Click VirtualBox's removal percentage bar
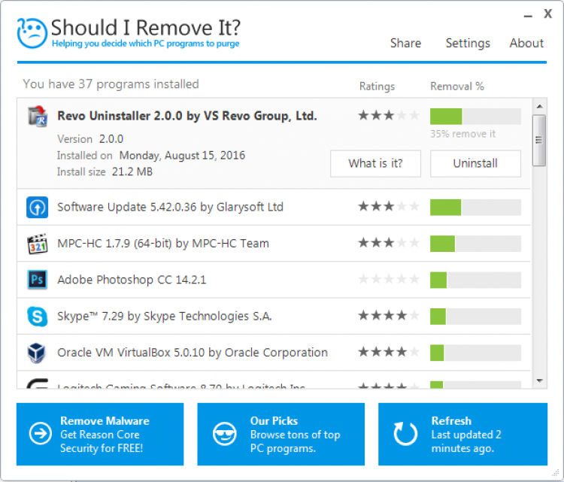 [x=475, y=353]
